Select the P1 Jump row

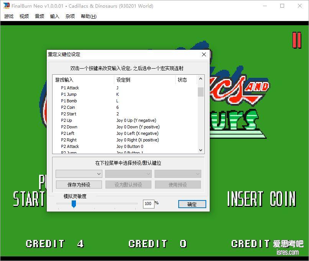click(x=125, y=94)
